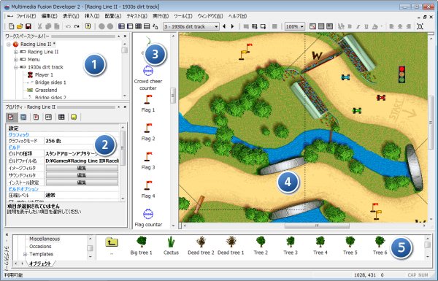Click the rightmost fit-to-window toolbar icon

[420, 26]
